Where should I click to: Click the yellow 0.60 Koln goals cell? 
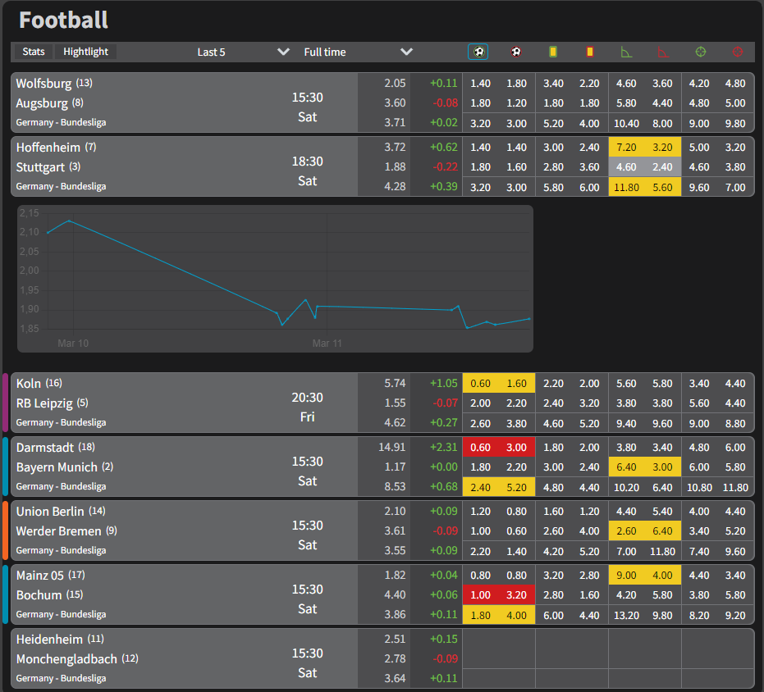click(480, 383)
